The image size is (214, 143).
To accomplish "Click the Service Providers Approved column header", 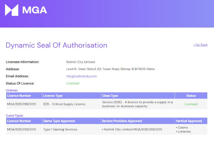I will click(x=122, y=121).
